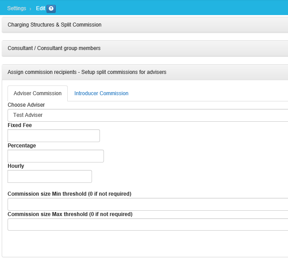This screenshot has width=288, height=259.
Task: Click the 'Commission size Min threshold' label
Action: (x=69, y=194)
